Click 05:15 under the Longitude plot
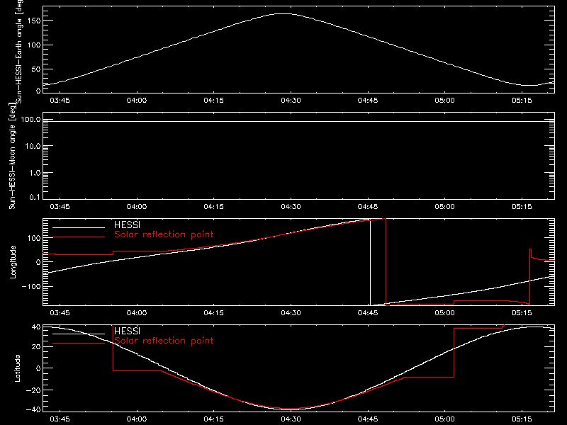Viewport: 567px width, 425px height. (x=522, y=312)
